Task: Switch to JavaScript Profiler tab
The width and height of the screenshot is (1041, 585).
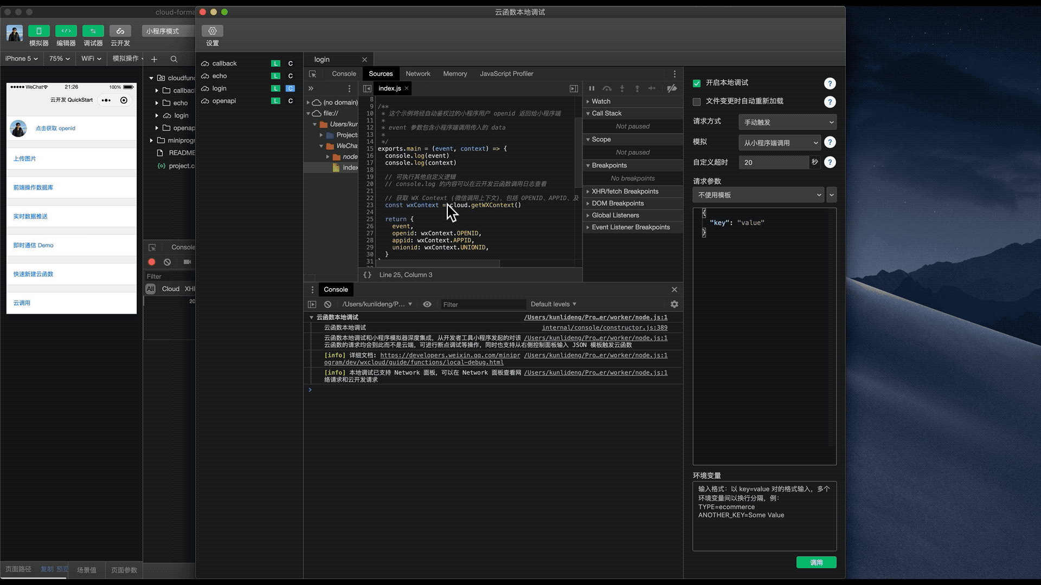Action: point(506,74)
